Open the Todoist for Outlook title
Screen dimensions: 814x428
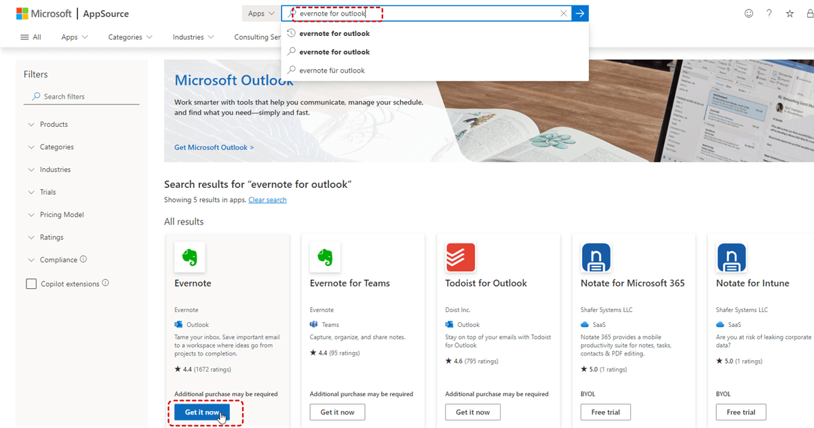pos(486,284)
